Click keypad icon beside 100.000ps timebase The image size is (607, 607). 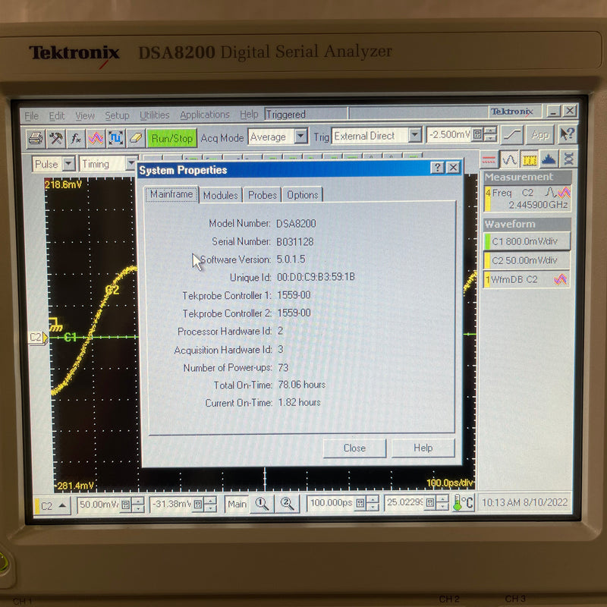click(360, 503)
